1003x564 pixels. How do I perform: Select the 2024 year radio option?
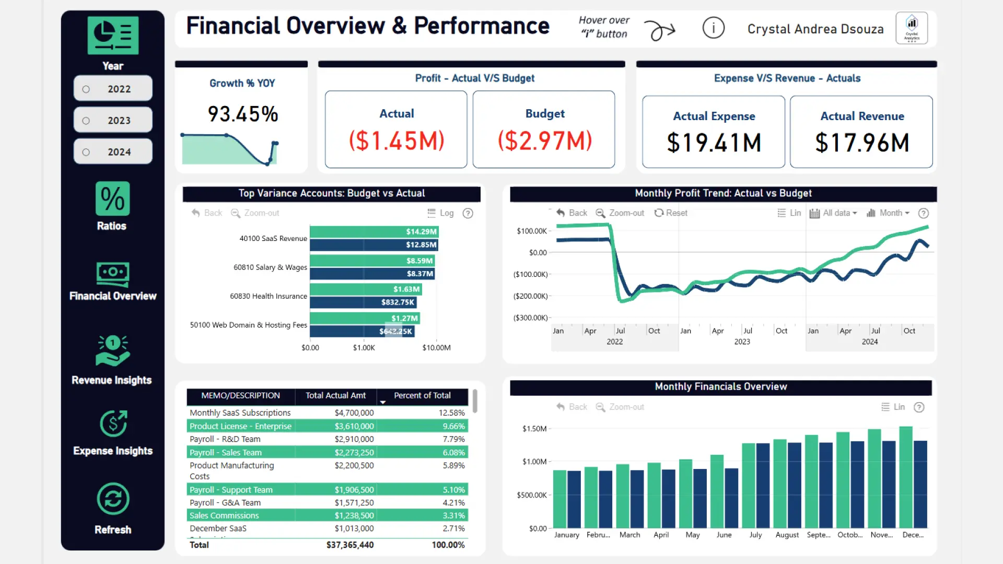[86, 152]
